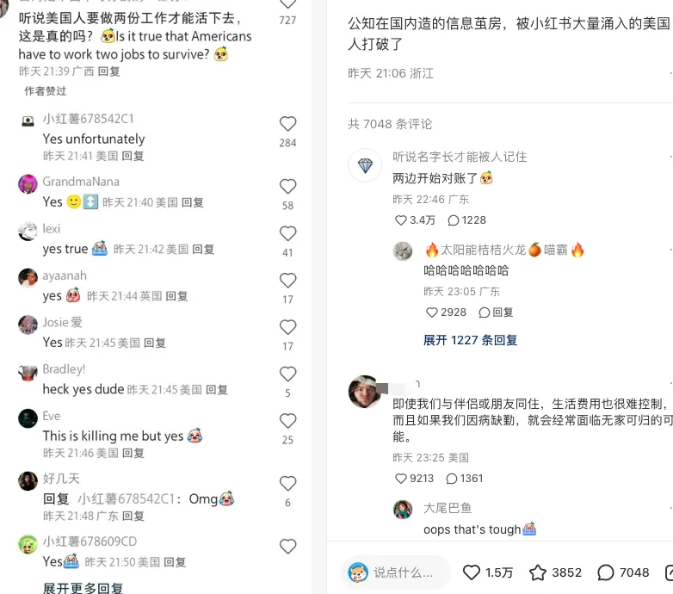
Task: Open the 1228 replies bubble icon
Action: click(453, 220)
